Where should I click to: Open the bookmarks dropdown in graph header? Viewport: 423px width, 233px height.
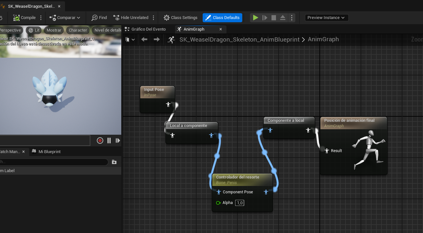[130, 40]
